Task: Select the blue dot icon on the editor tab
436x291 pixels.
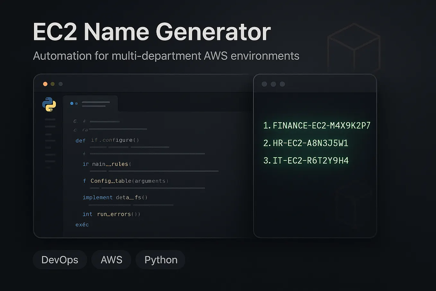Action: pos(71,103)
